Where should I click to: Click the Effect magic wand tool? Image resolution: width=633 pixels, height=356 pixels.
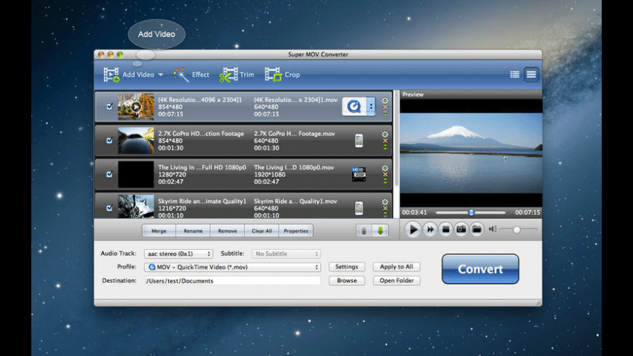[191, 74]
